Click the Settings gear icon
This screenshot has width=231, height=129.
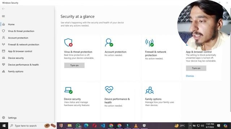tap(4, 118)
